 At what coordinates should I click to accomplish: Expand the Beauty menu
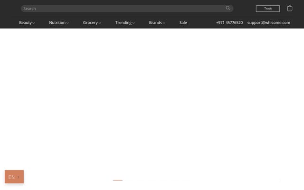[27, 23]
